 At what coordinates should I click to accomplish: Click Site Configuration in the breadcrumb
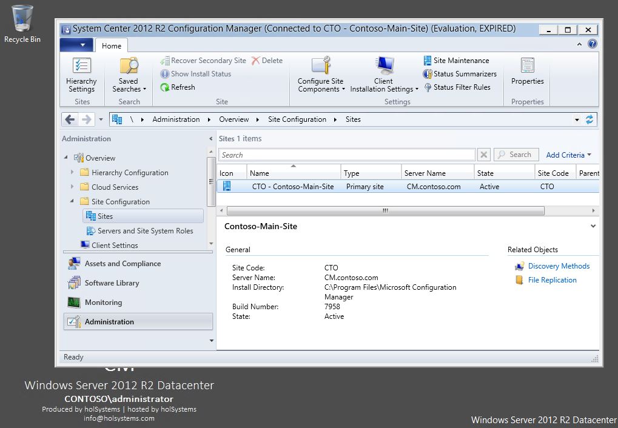pyautogui.click(x=297, y=119)
